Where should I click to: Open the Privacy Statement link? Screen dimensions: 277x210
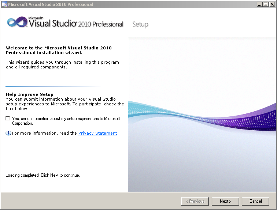pyautogui.click(x=97, y=133)
